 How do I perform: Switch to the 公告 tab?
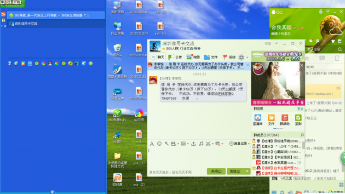click(x=175, y=57)
